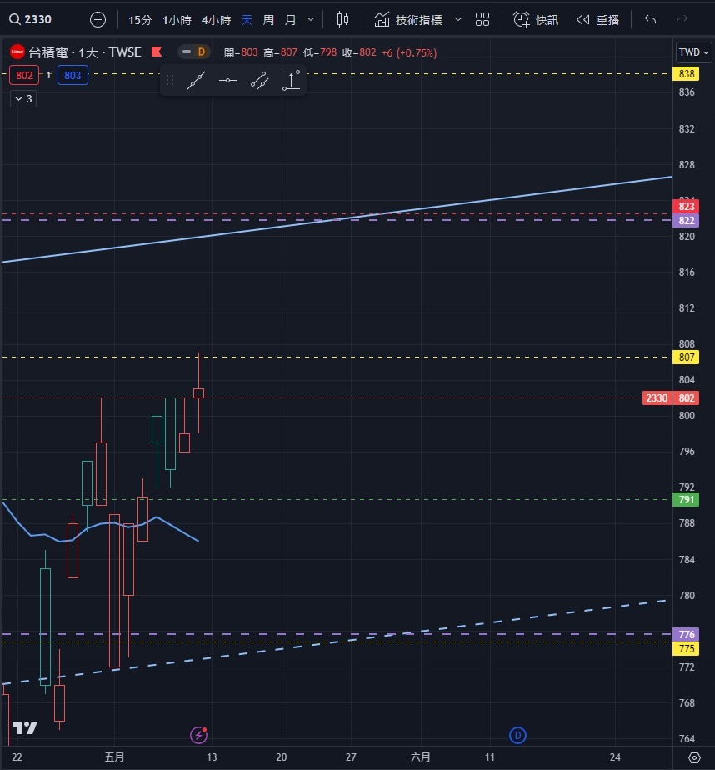The image size is (715, 770).
Task: Click the yellow 807 price label
Action: [x=686, y=357]
